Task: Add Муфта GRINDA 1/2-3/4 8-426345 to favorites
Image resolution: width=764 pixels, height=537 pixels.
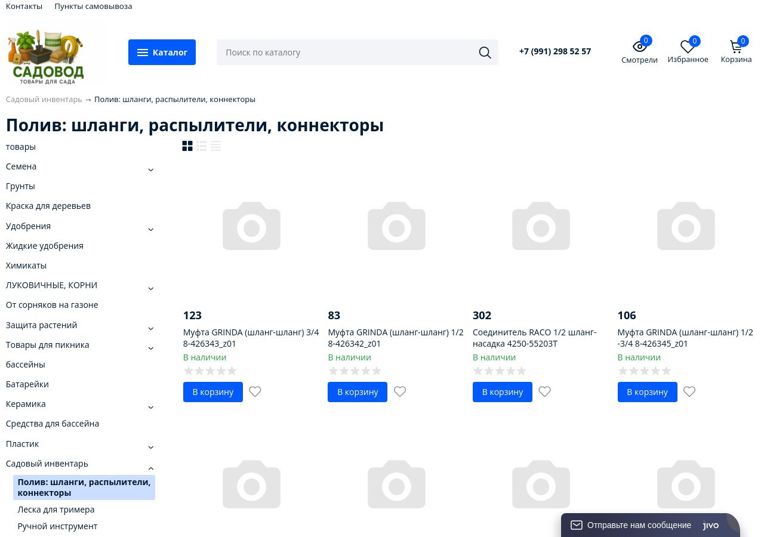Action: pyautogui.click(x=689, y=392)
